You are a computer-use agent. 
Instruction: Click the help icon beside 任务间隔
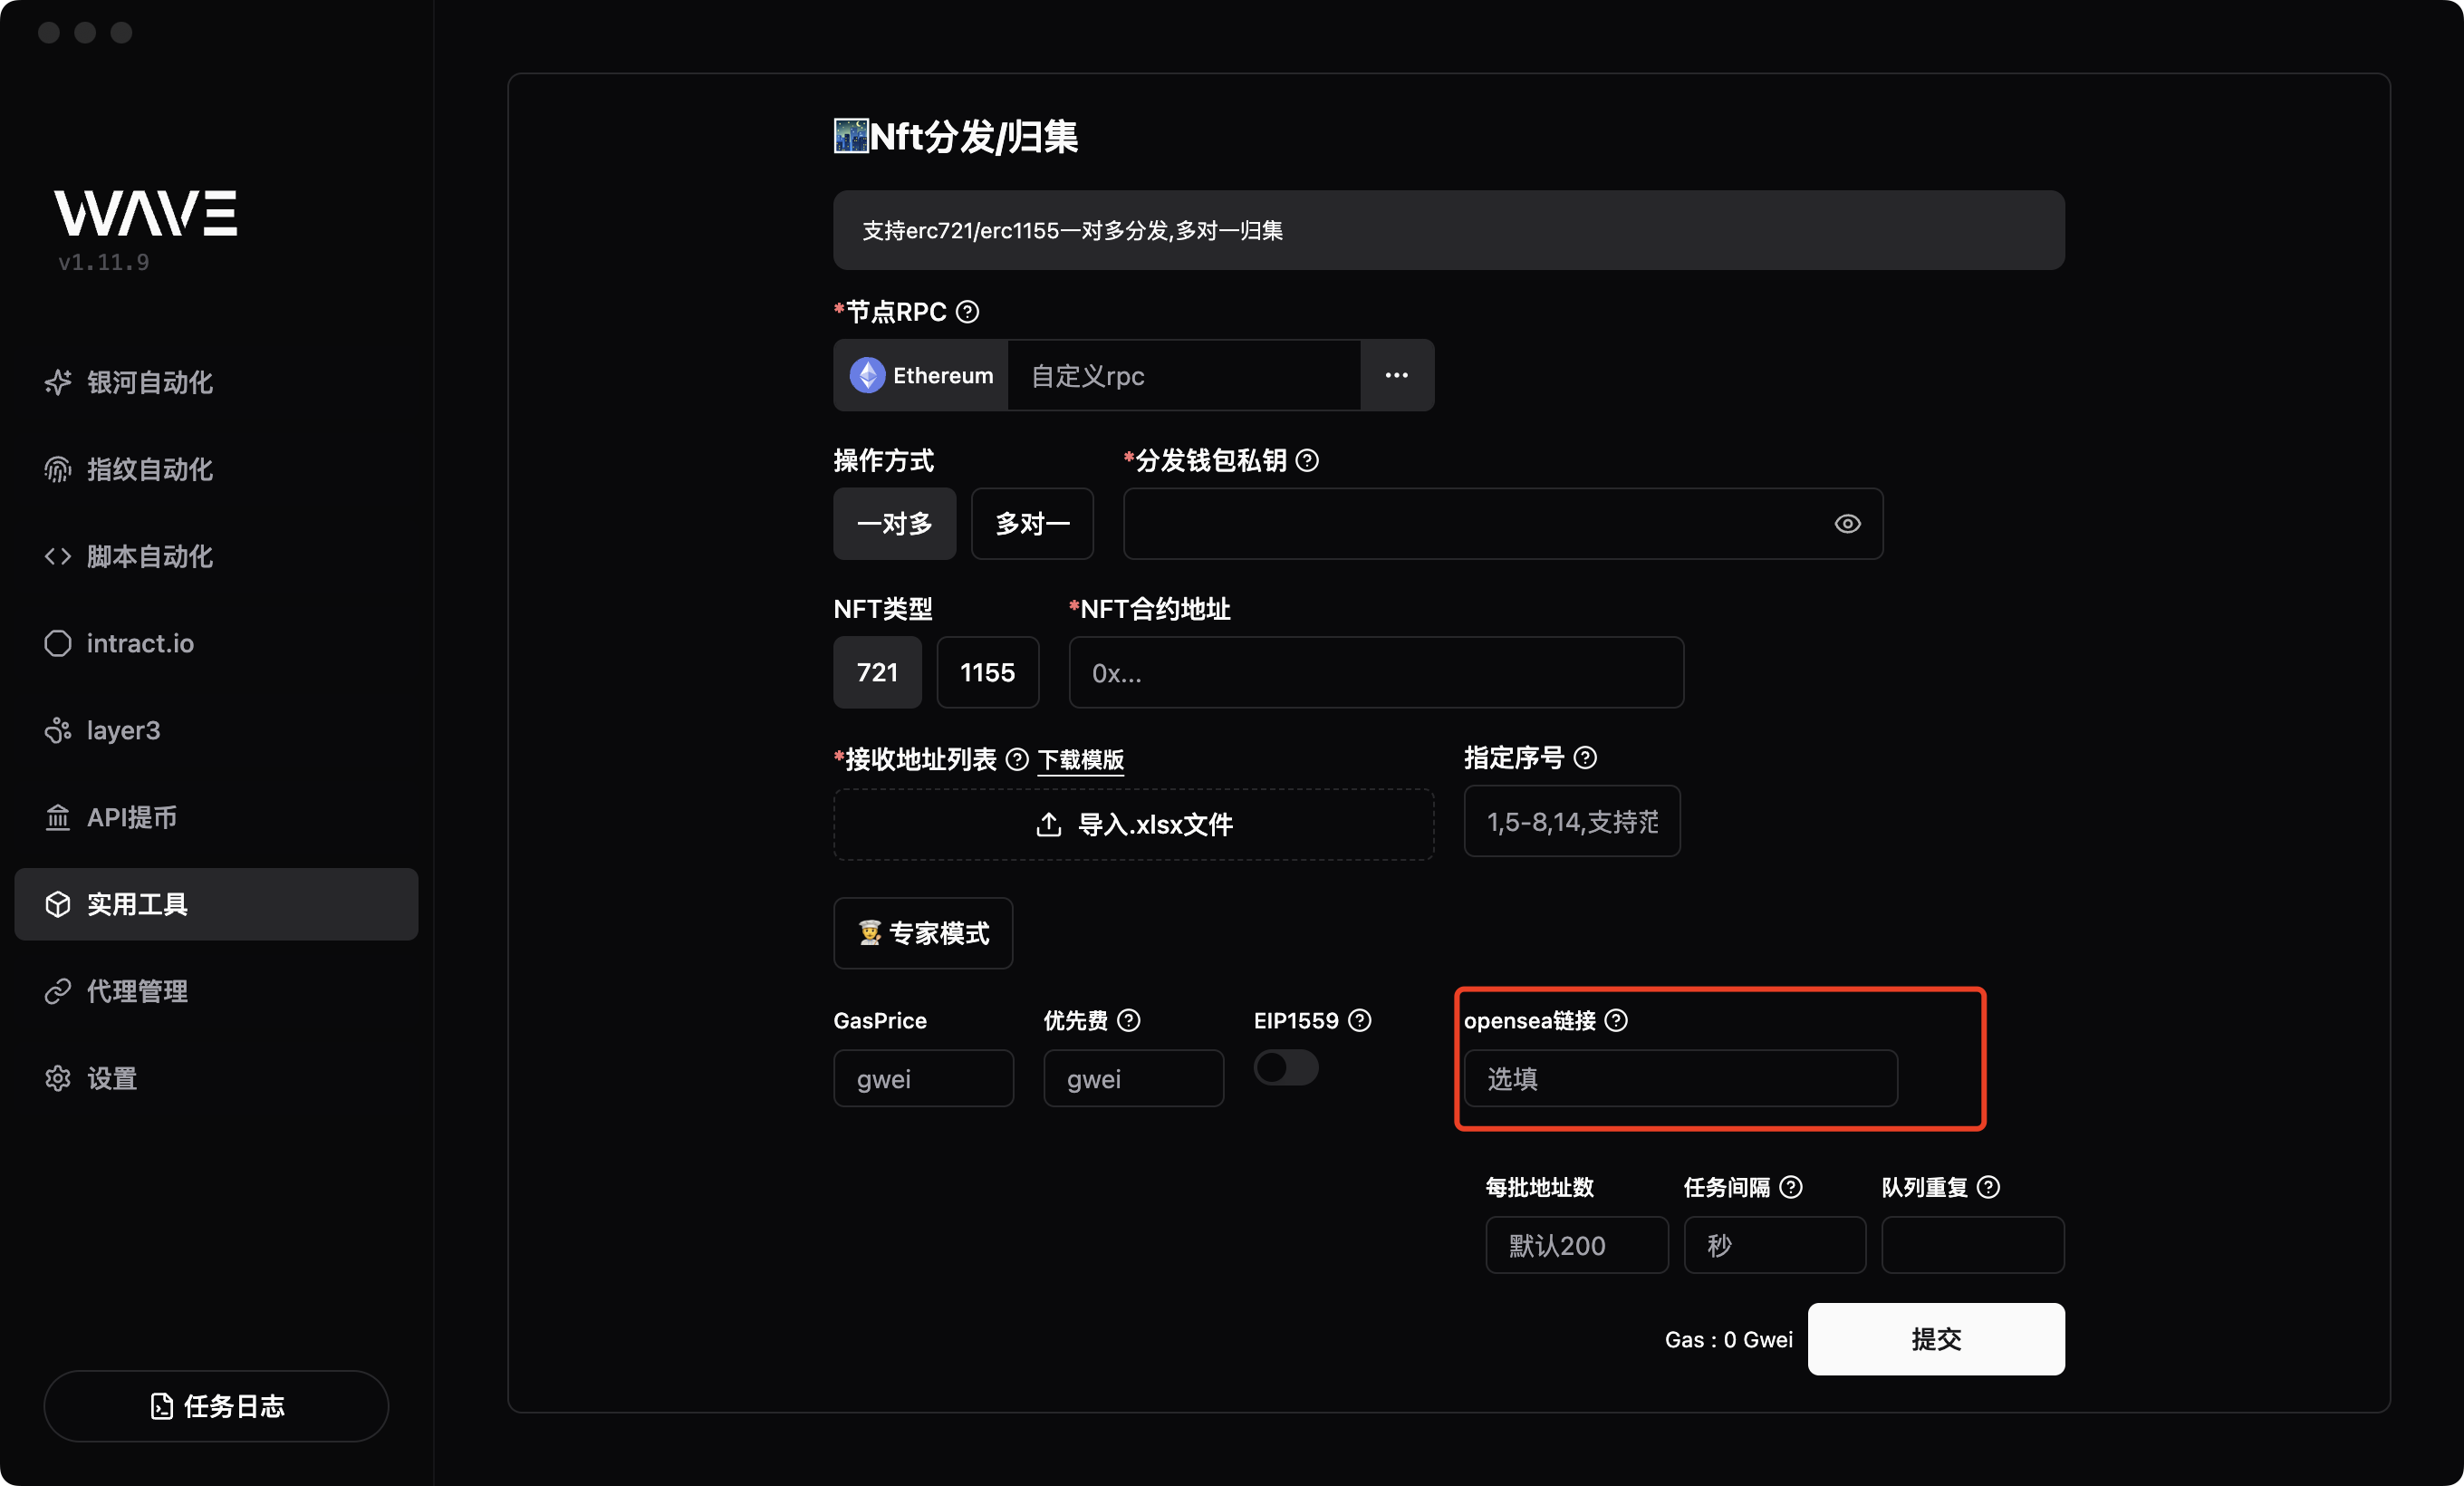[1791, 1187]
